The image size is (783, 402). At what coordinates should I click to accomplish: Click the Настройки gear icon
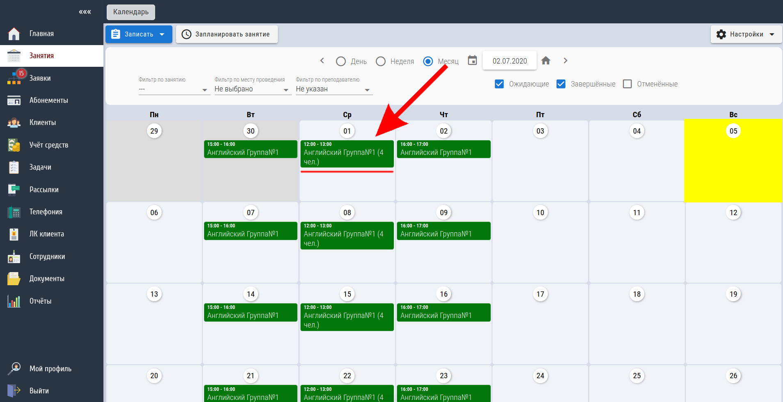point(721,34)
